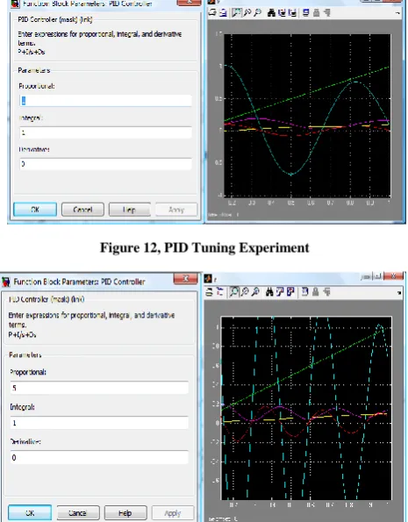The image size is (408, 522).
Task: Click OK in upper PID Controller dialog
Action: [35, 210]
